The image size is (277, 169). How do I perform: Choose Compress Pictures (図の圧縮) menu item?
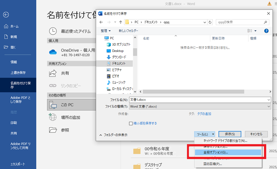click(228, 164)
